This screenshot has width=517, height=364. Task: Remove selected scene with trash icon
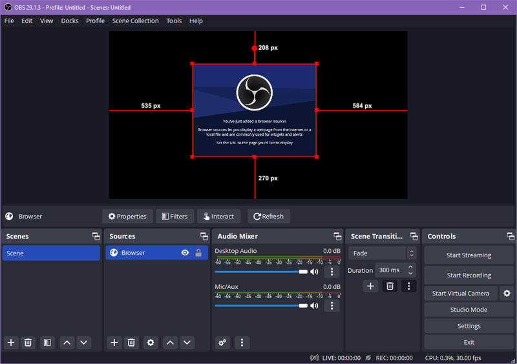28,343
